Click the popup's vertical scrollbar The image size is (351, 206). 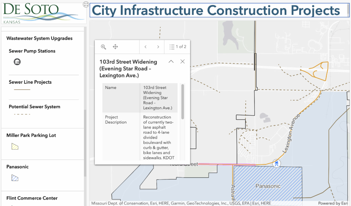point(183,102)
